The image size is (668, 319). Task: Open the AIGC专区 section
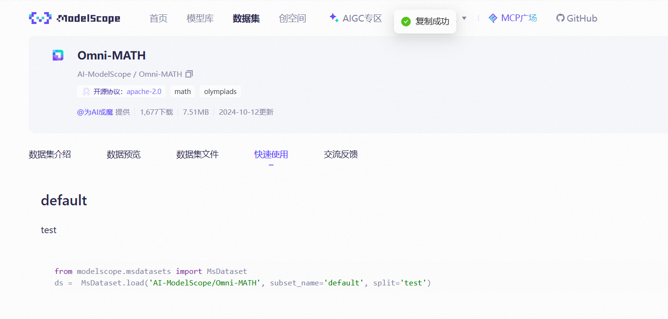[x=362, y=18]
